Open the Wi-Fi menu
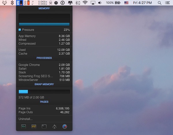Screen dimensions: 173x135 tap(85, 3)
